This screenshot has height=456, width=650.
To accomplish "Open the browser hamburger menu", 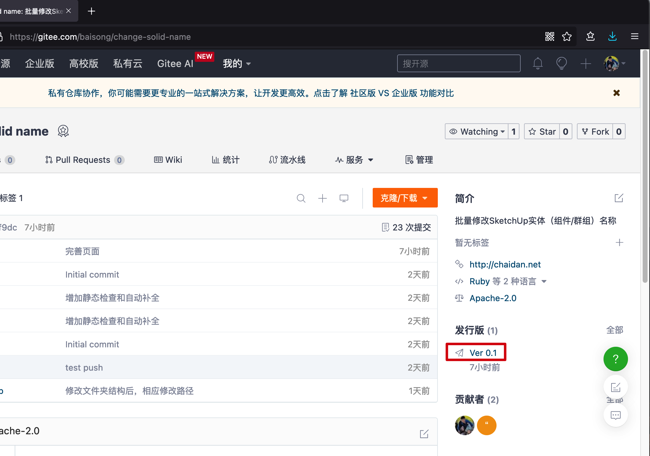I will 635,36.
